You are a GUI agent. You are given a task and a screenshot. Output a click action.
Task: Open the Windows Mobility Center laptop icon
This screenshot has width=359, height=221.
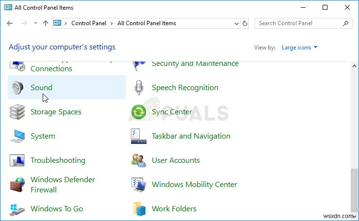click(x=139, y=185)
